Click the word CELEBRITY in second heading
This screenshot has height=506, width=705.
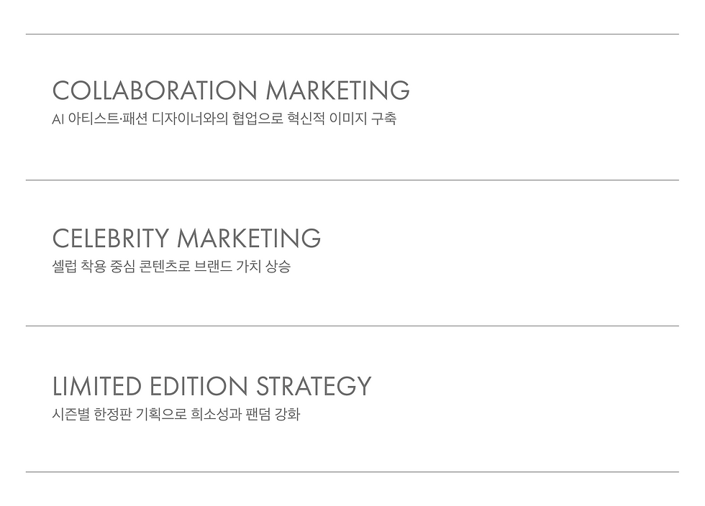pyautogui.click(x=110, y=239)
